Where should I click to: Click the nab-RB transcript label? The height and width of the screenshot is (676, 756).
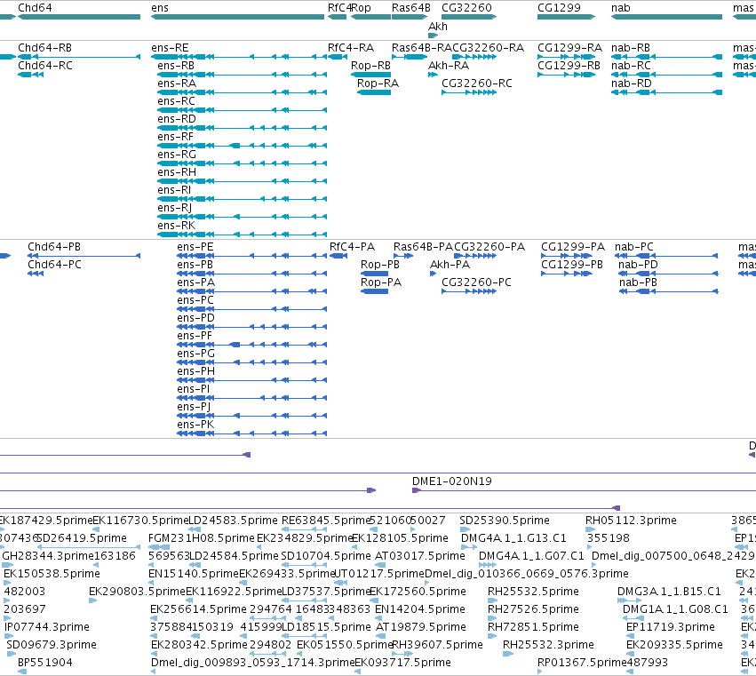pos(631,48)
